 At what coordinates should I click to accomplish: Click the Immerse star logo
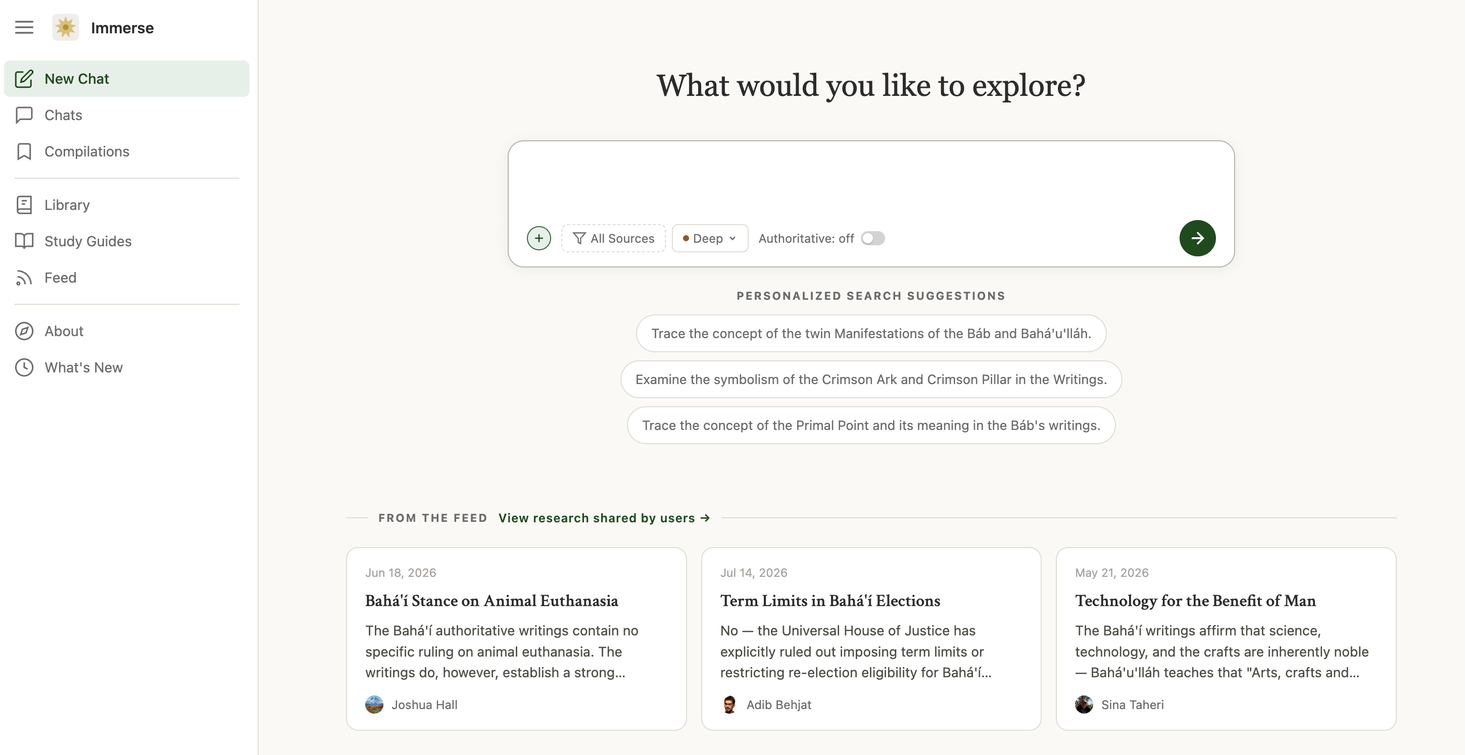tap(65, 27)
